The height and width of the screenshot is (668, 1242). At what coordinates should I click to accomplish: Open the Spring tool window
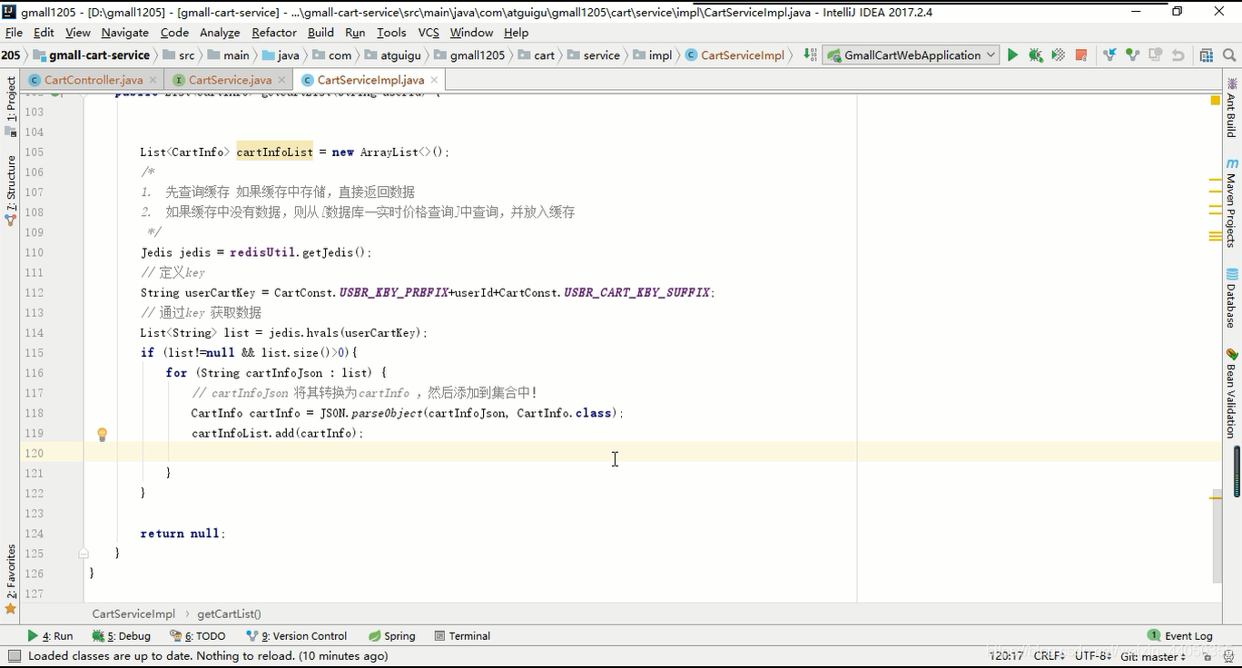click(x=391, y=636)
